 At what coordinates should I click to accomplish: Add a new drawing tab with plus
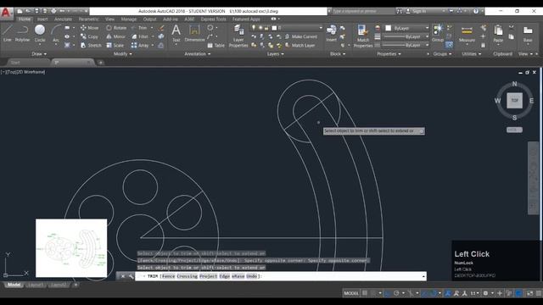coord(100,63)
